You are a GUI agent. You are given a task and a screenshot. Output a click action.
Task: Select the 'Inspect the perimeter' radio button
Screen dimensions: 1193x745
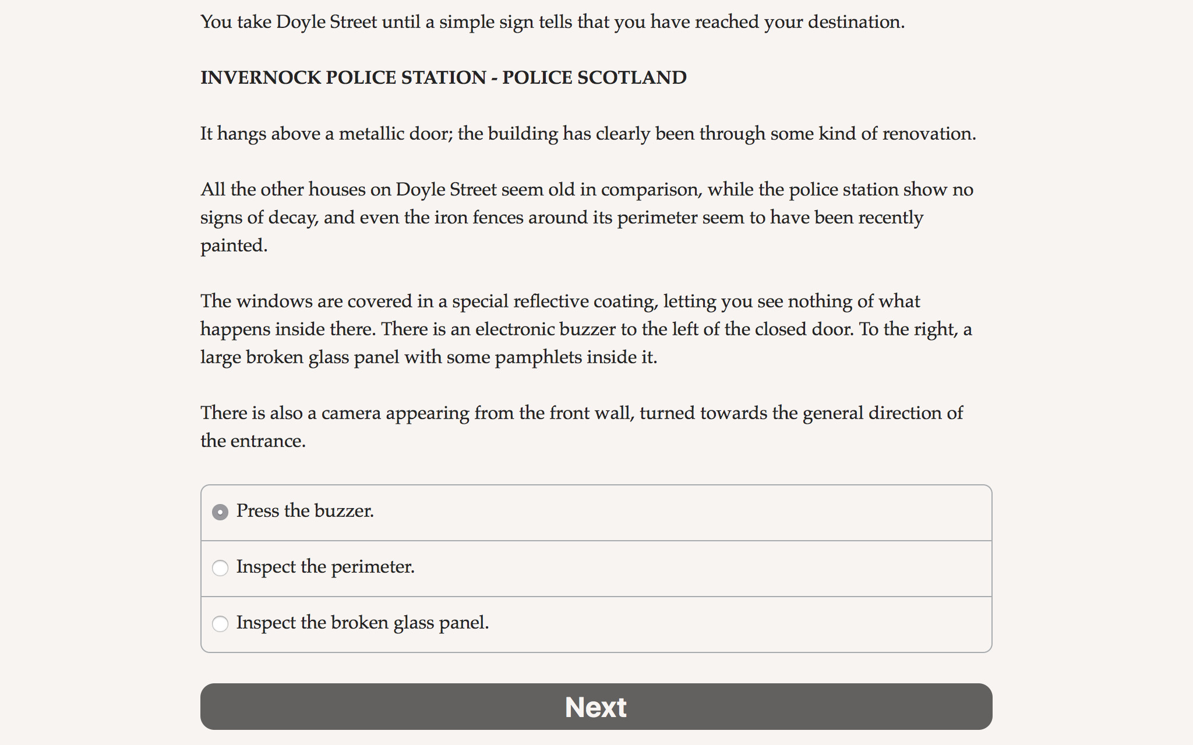[x=220, y=568]
